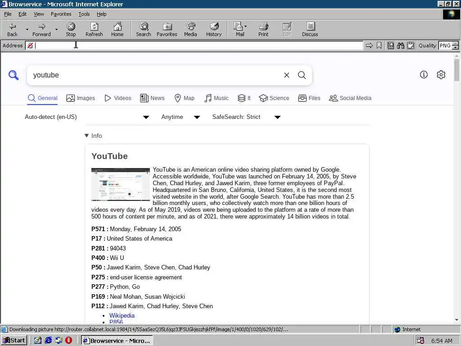Open the Wikipedia link
Viewport: 461px width, 346px height.
pos(122,315)
